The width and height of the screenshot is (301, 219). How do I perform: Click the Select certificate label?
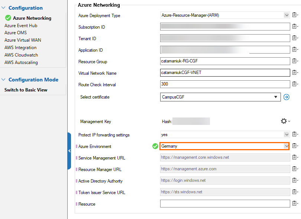coord(95,97)
